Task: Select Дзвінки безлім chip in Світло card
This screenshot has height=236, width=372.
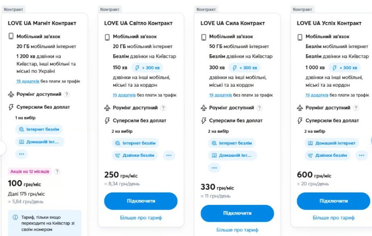Action: point(135,155)
